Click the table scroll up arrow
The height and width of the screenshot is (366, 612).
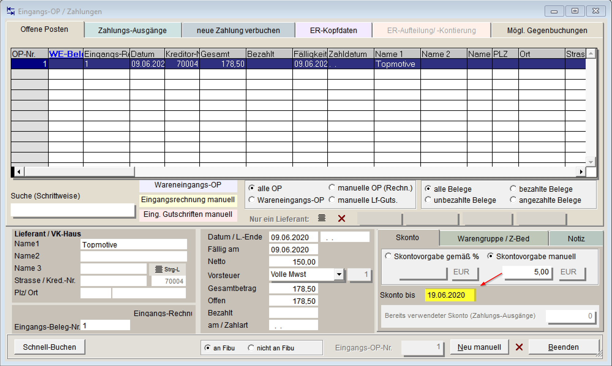591,54
